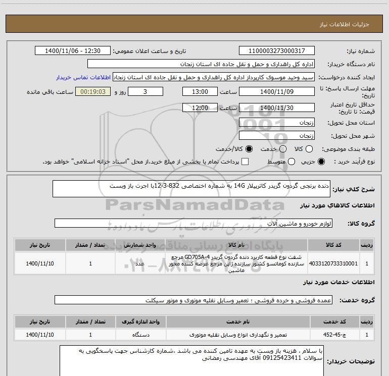Click the goods name cell with GD705A-4

(x=236, y=263)
